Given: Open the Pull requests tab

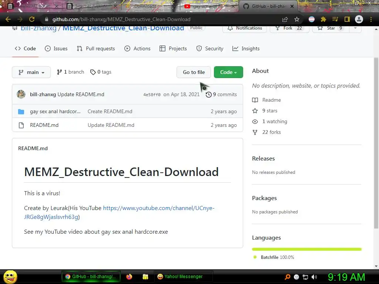Looking at the screenshot, I should tap(96, 48).
